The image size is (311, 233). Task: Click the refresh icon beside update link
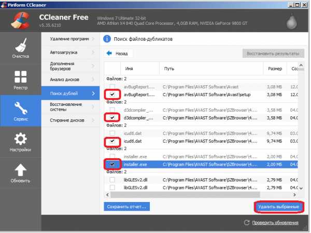coord(247,223)
